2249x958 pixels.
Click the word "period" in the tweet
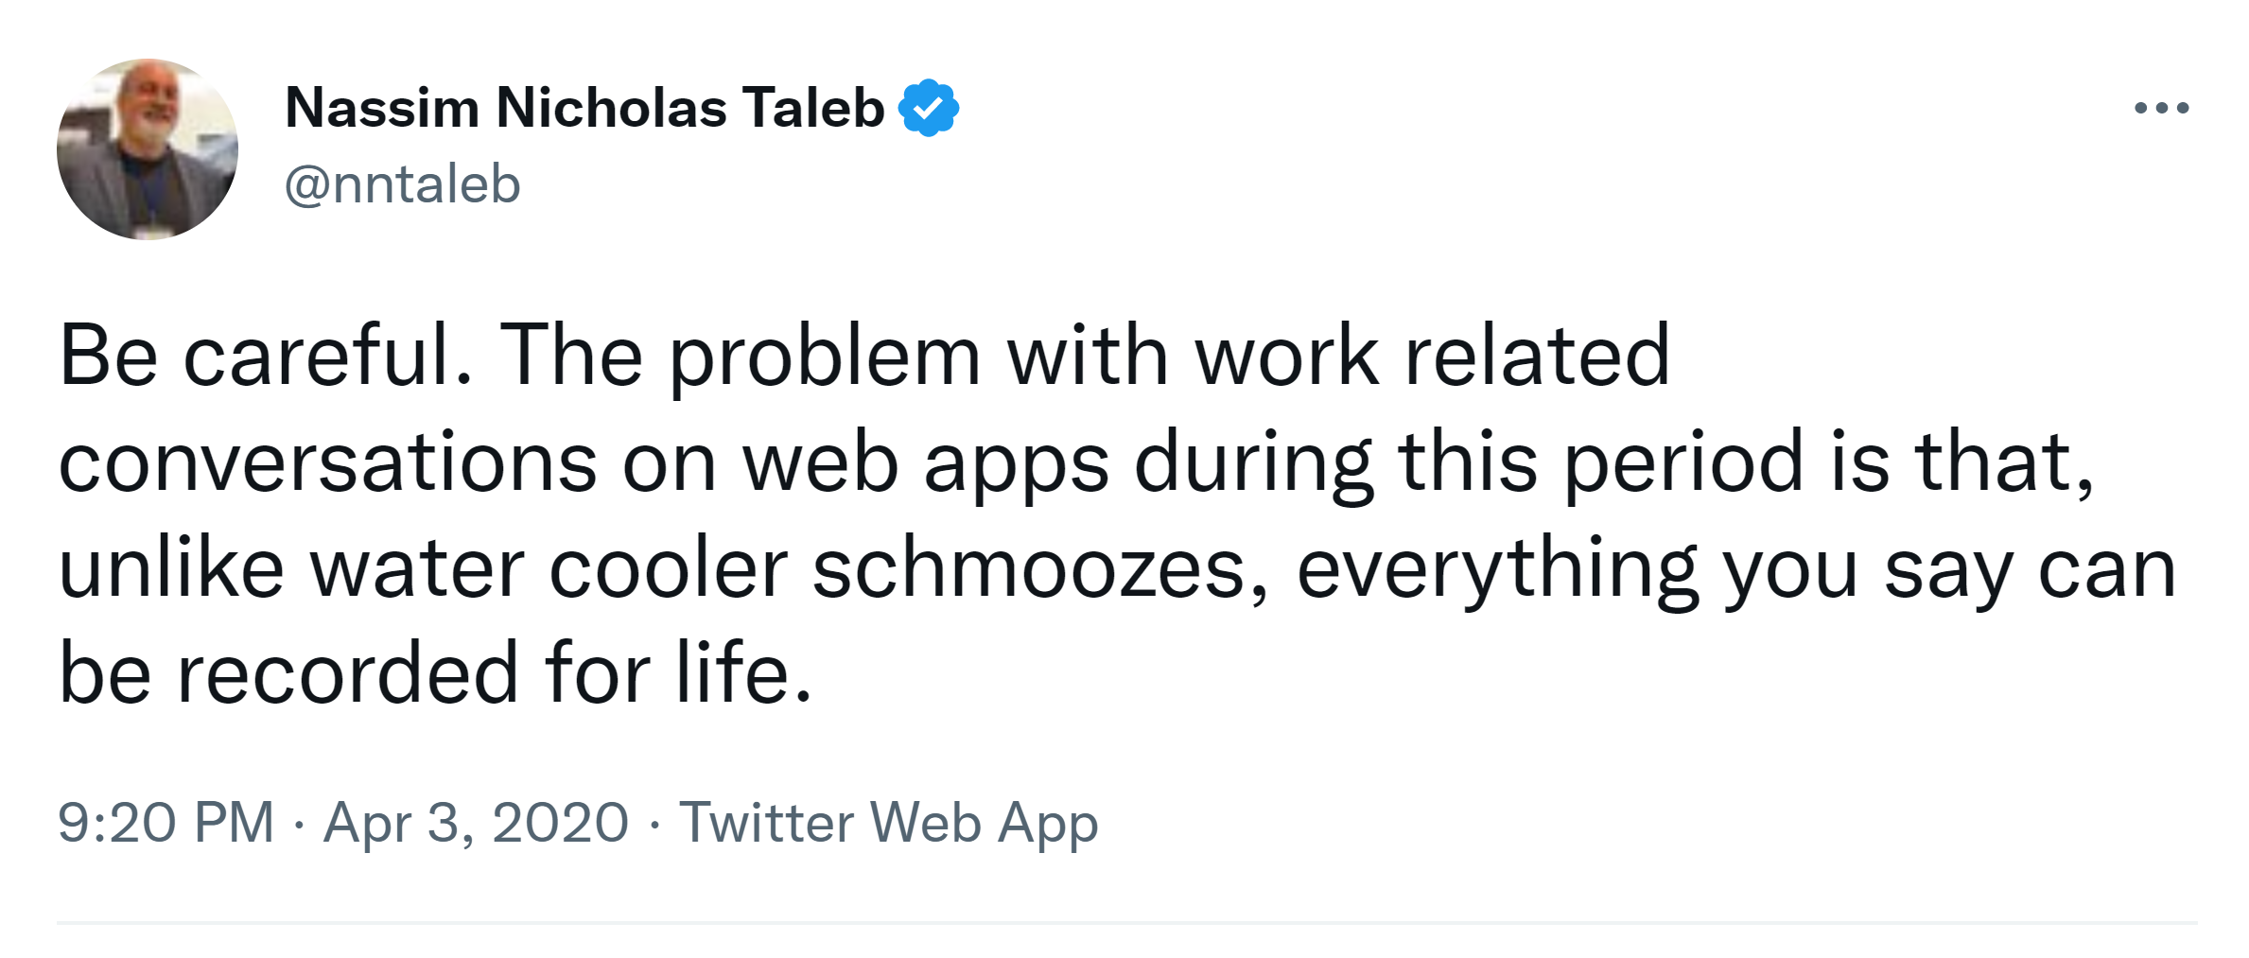[1683, 463]
